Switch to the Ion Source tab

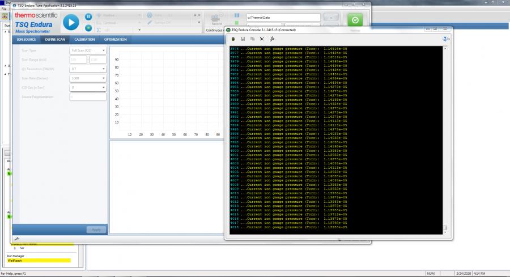point(26,40)
